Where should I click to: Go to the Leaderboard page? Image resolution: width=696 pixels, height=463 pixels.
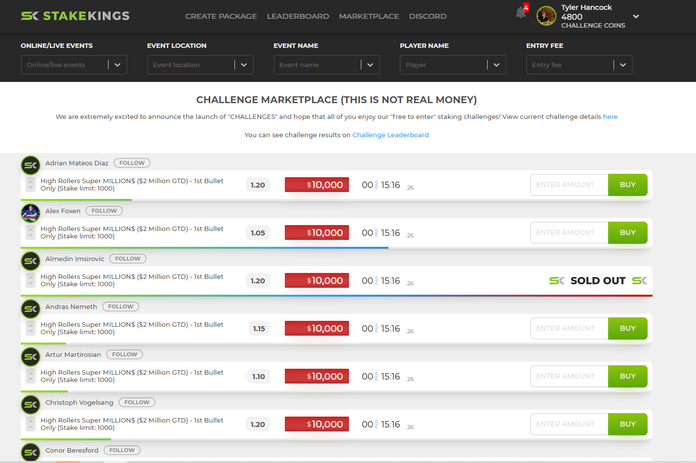click(298, 16)
